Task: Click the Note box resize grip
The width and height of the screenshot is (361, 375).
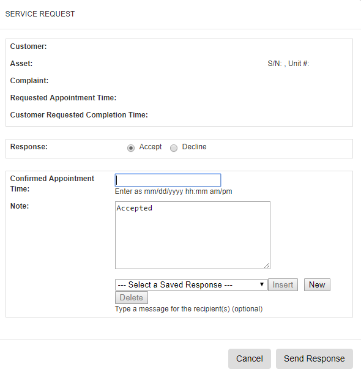Action: tap(267, 265)
